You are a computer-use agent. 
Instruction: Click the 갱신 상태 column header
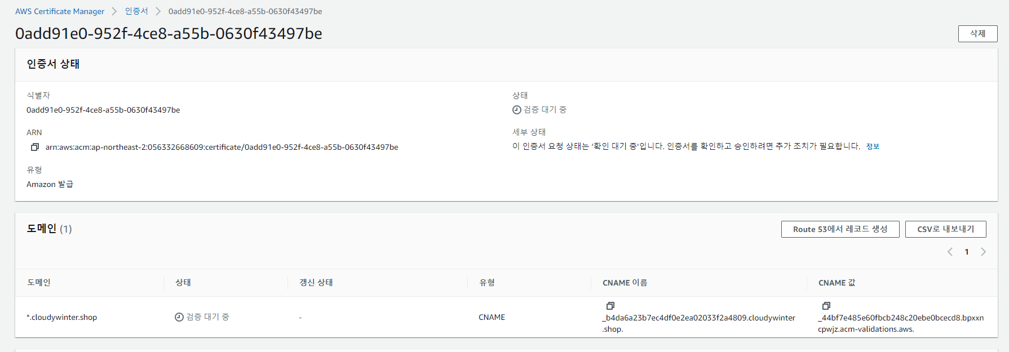tap(316, 283)
